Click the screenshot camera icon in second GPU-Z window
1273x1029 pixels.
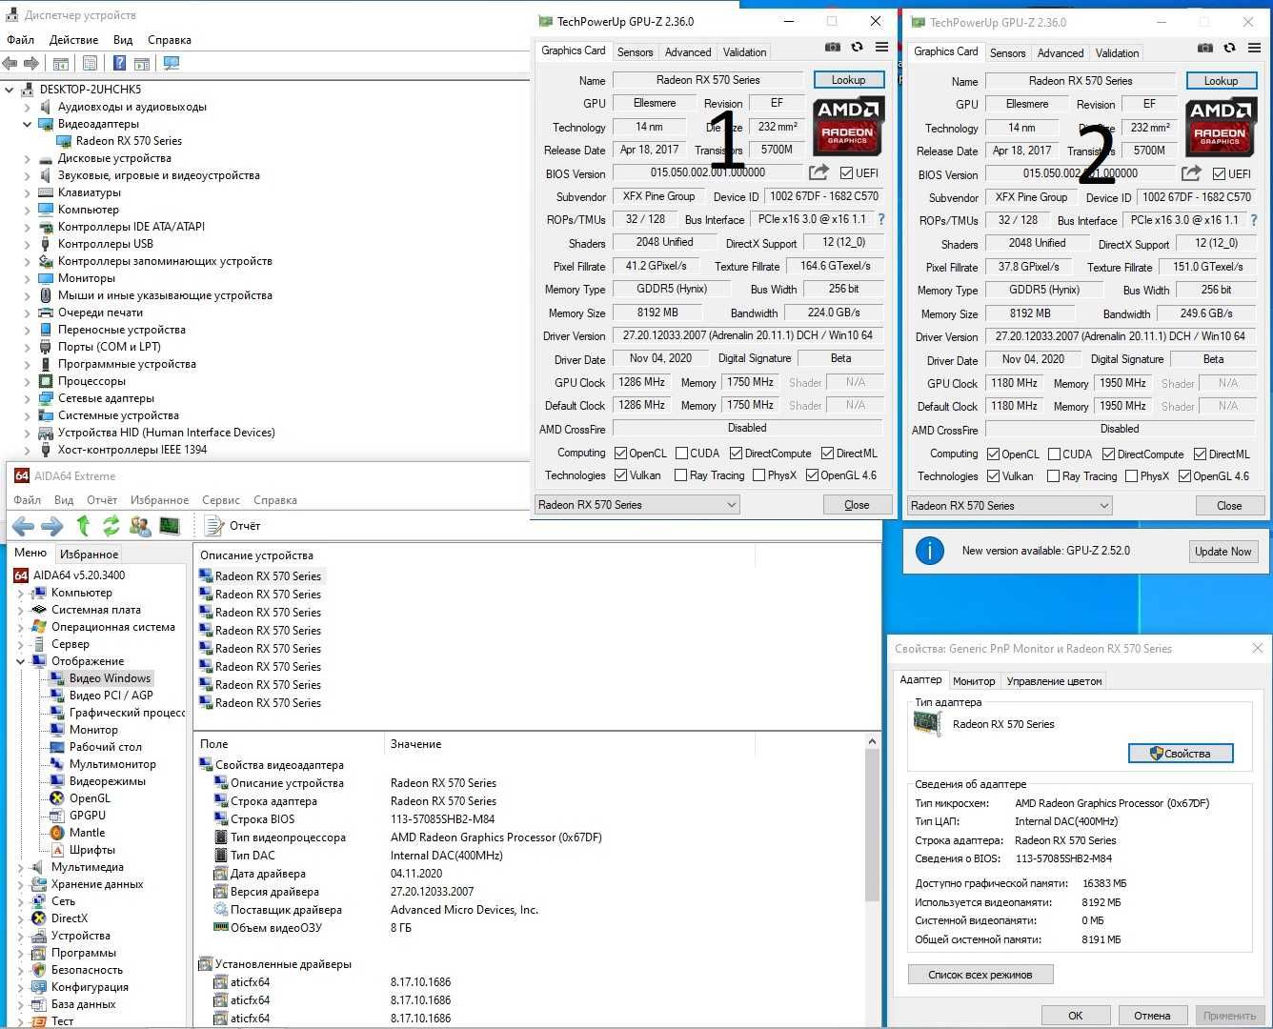pyautogui.click(x=1205, y=48)
